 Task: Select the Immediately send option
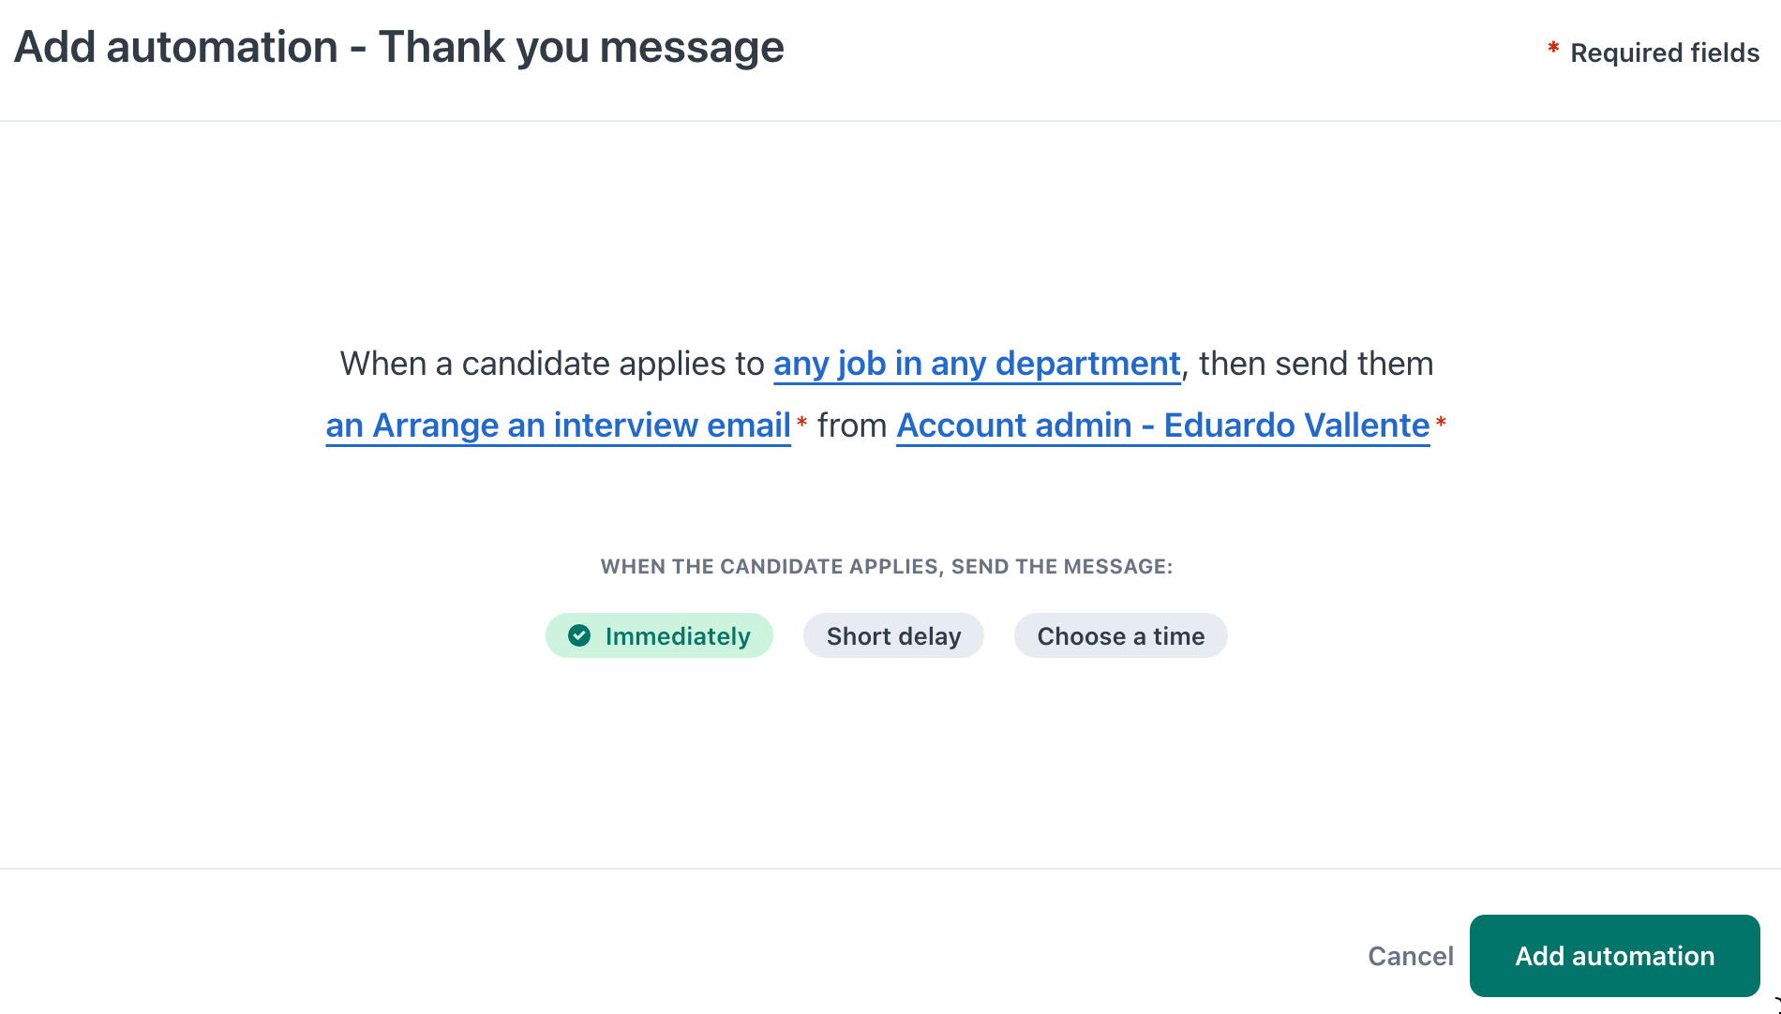659,636
